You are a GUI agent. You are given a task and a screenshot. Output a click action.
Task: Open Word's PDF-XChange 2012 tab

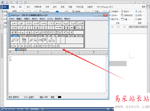[105, 7]
